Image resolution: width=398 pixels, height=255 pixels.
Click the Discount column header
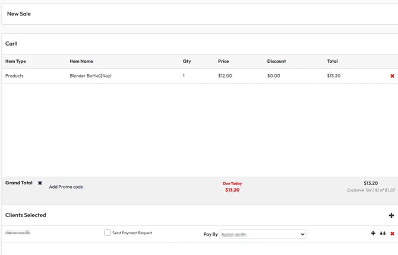(276, 61)
